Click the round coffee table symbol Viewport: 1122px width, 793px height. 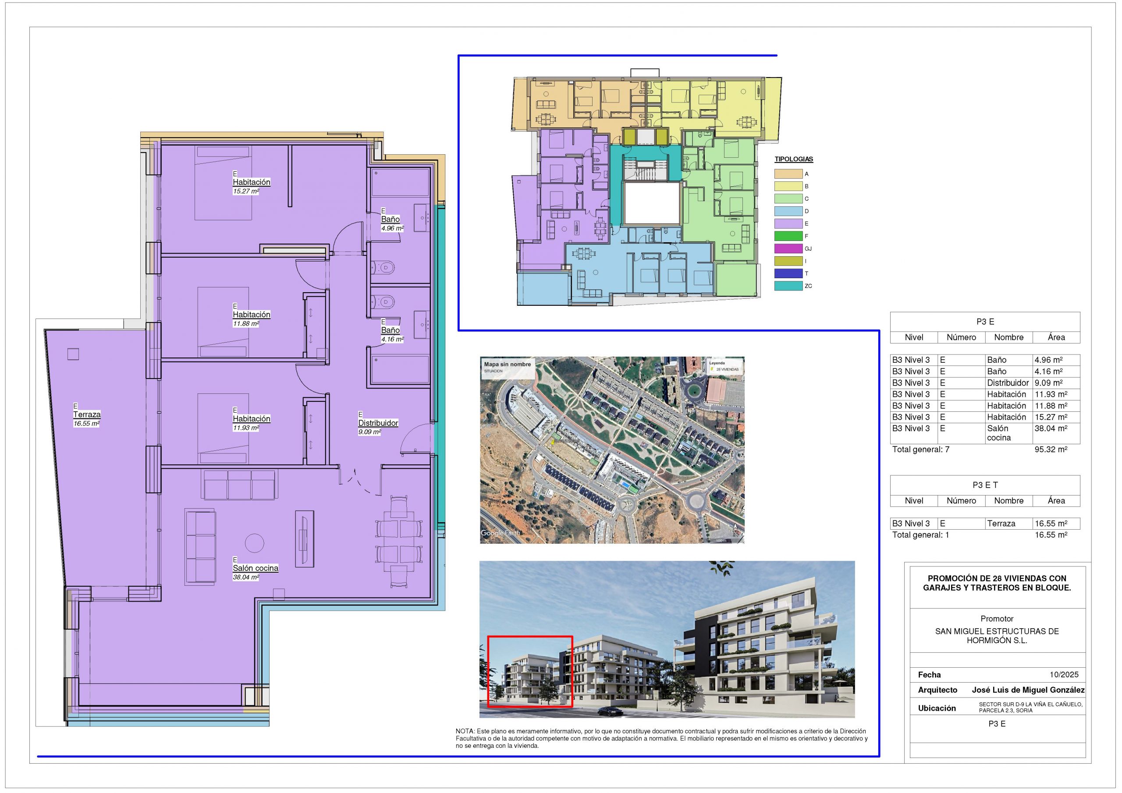(254, 543)
